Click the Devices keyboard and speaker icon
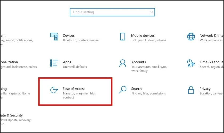 54,37
